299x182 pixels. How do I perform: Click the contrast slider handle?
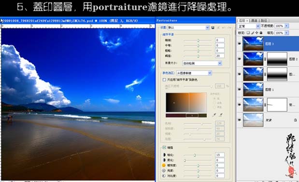(198, 176)
